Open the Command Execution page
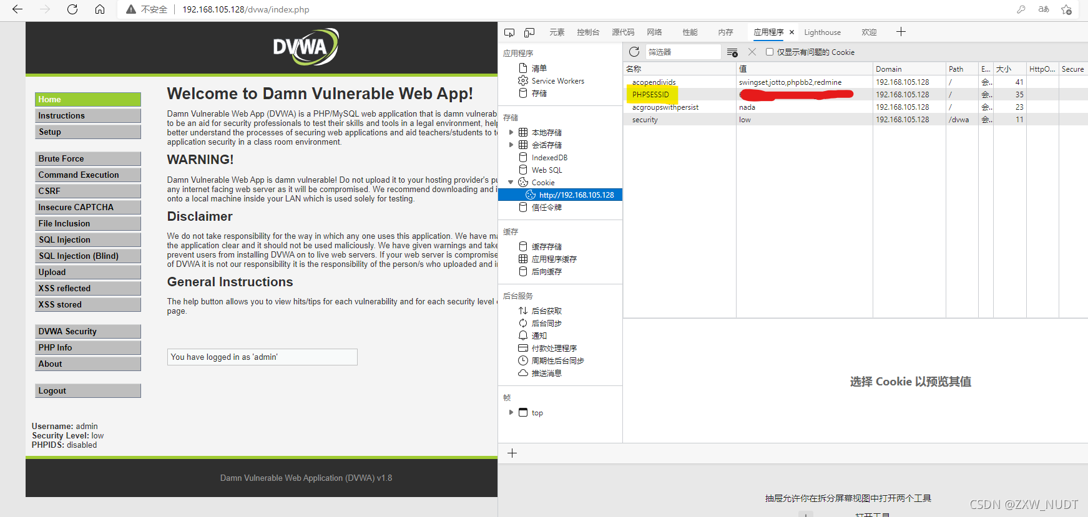 (88, 175)
